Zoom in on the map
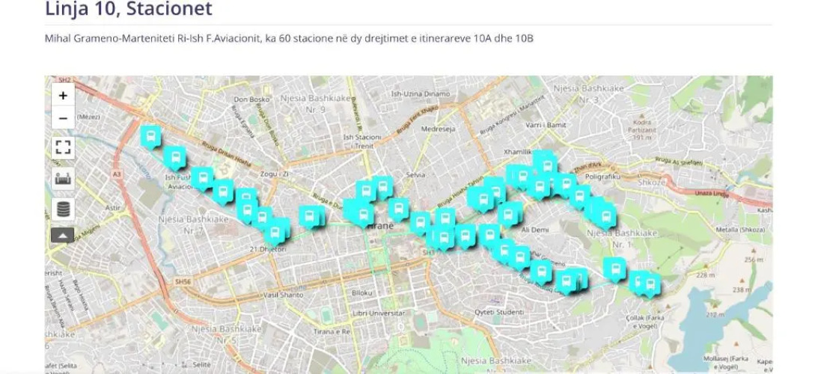The image size is (815, 374). (x=63, y=96)
